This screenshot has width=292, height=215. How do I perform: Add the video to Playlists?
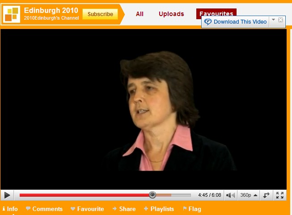[159, 209]
